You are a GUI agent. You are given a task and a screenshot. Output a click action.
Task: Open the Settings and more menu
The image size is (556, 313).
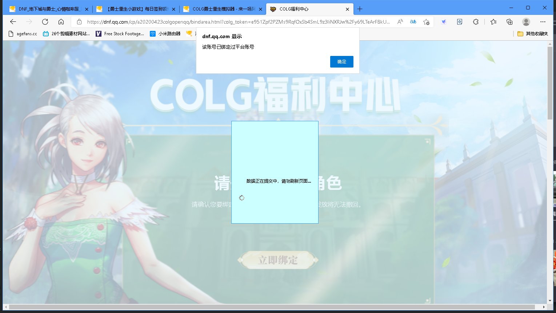(x=543, y=22)
